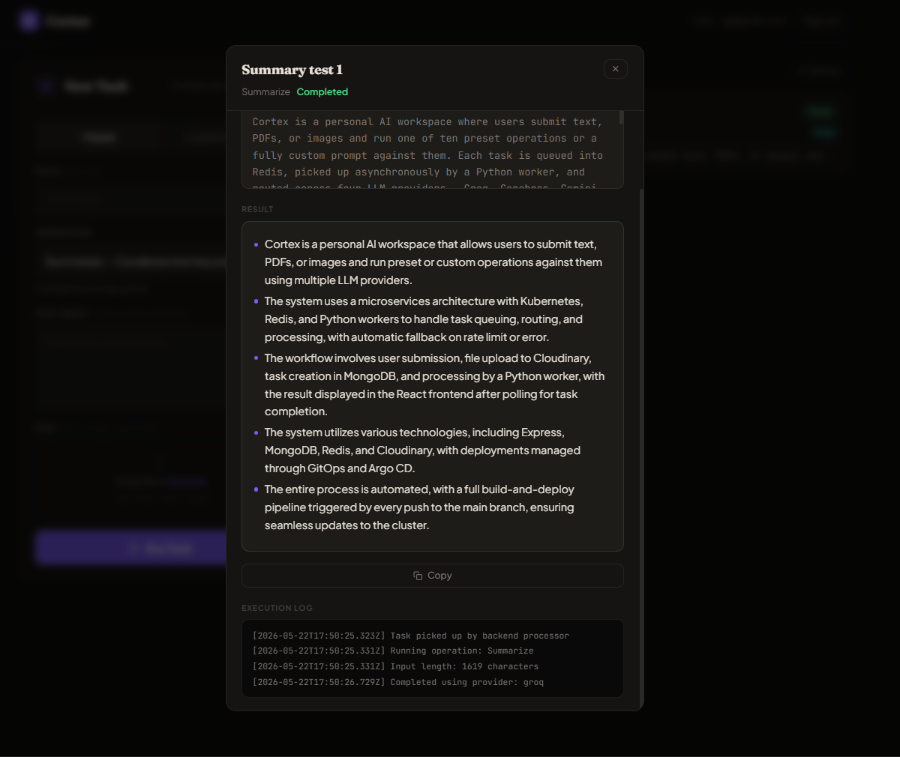Click the log line "Input length: 1619 characters"
This screenshot has height=757, width=900.
[x=395, y=666]
